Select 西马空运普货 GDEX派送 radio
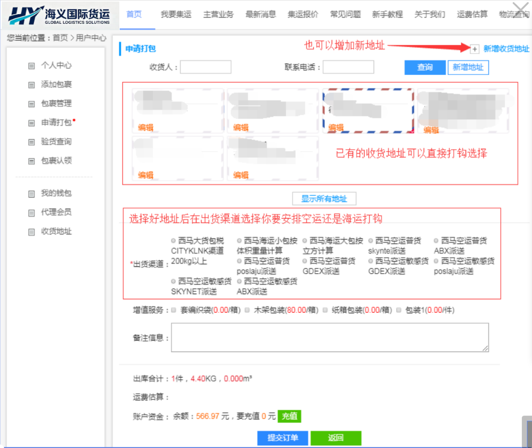 [x=305, y=261]
